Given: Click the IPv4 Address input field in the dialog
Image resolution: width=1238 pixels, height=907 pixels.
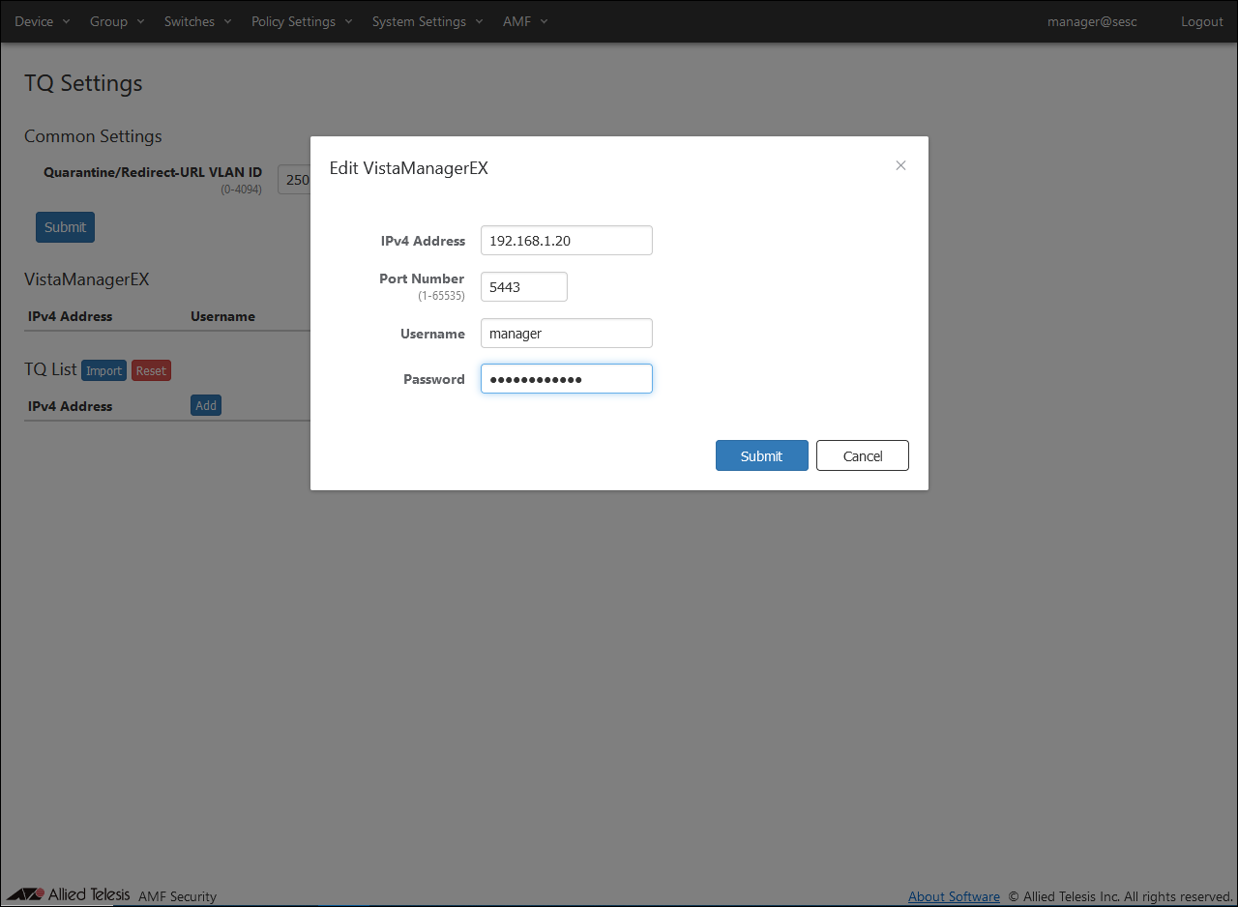Looking at the screenshot, I should pyautogui.click(x=567, y=241).
